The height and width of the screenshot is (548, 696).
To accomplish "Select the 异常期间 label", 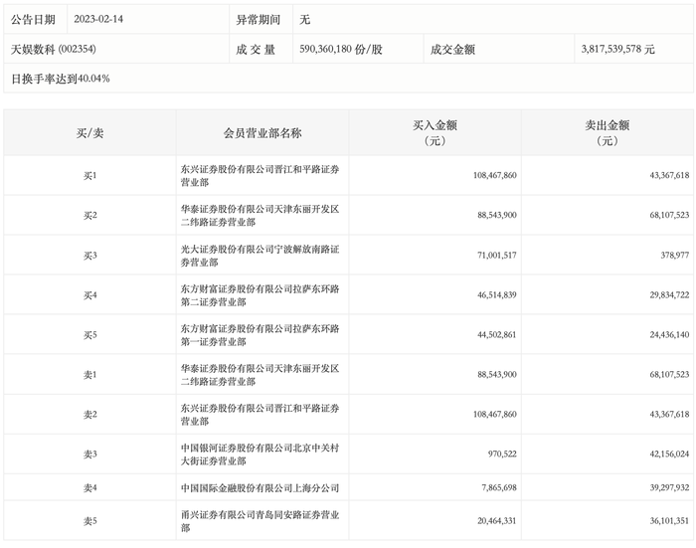I will coord(258,20).
